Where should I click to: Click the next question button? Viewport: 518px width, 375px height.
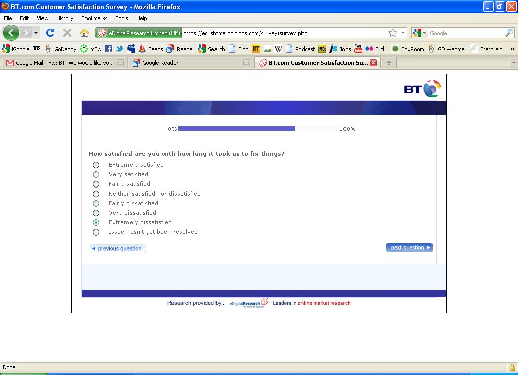[x=409, y=248]
